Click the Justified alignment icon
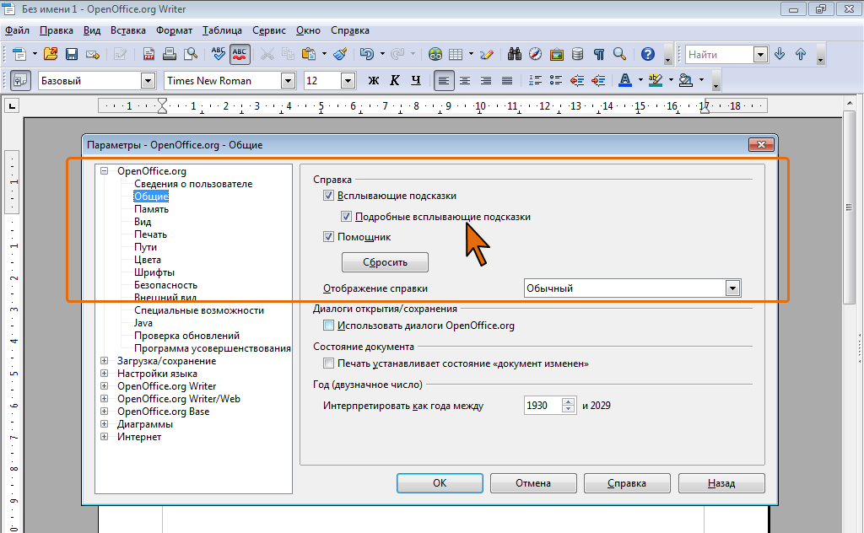The height and width of the screenshot is (533, 864). click(507, 80)
